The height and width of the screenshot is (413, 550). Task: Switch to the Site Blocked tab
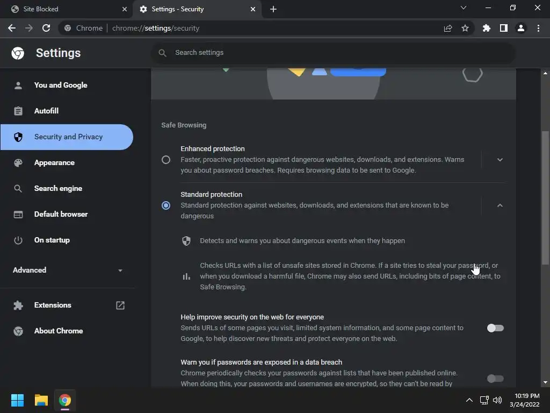click(67, 9)
